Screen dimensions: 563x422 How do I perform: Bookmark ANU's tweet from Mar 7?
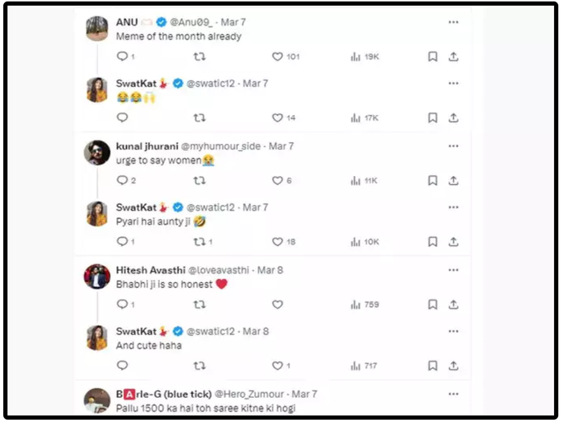tap(433, 57)
